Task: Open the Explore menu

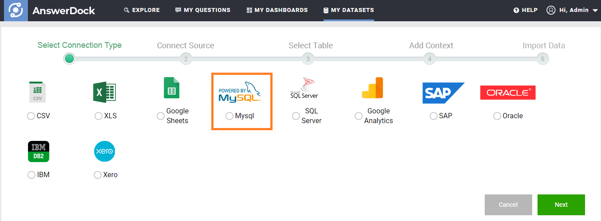Action: click(142, 10)
